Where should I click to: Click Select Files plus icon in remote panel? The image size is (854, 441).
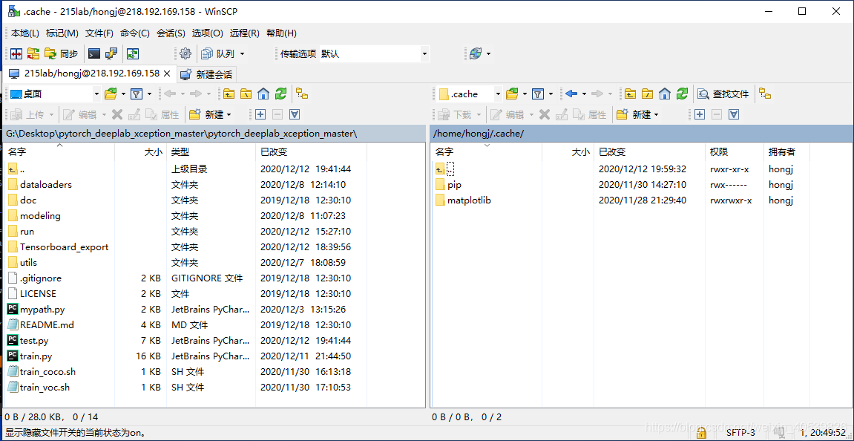(700, 114)
